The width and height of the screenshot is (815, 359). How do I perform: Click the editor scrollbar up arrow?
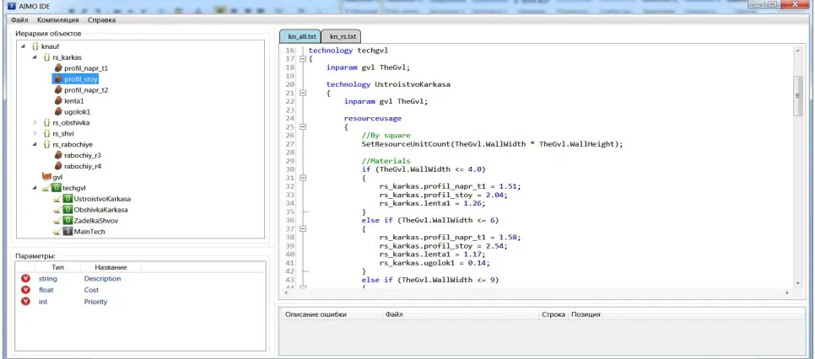pyautogui.click(x=798, y=51)
